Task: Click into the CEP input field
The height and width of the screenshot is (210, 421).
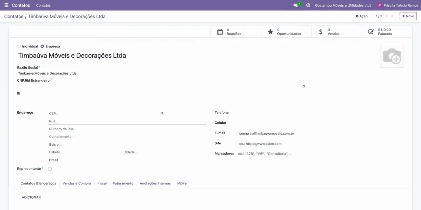Action: pos(104,114)
